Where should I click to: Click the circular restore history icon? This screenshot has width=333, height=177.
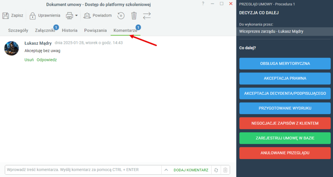click(121, 16)
